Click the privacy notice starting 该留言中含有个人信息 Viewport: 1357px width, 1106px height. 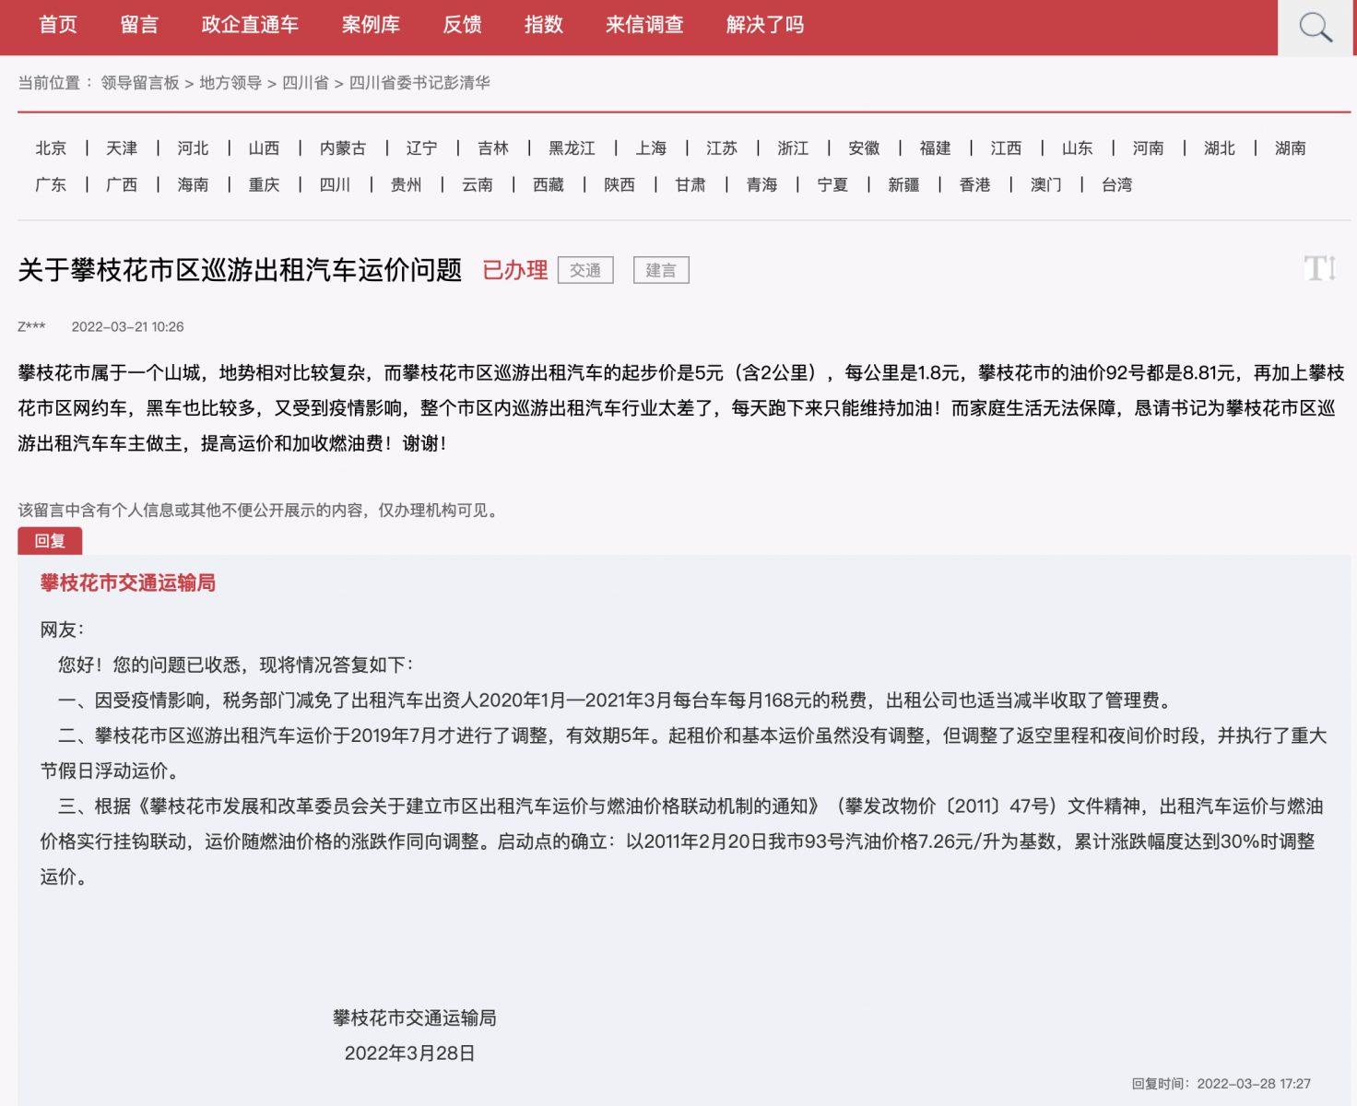(260, 510)
